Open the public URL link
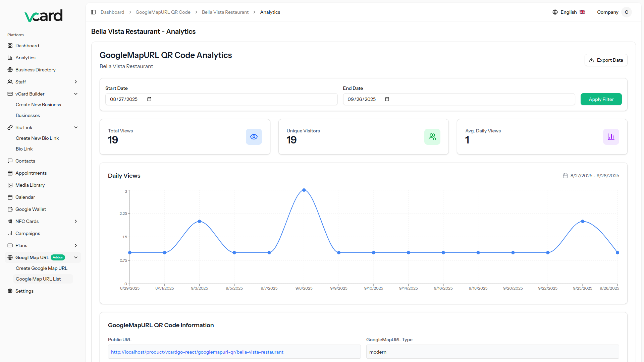Image resolution: width=644 pixels, height=362 pixels. pyautogui.click(x=197, y=352)
